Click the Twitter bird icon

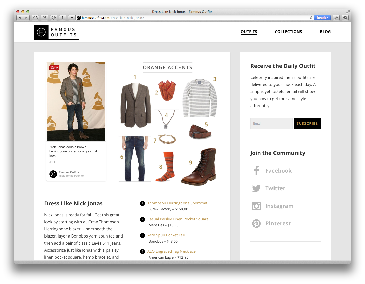tap(256, 188)
